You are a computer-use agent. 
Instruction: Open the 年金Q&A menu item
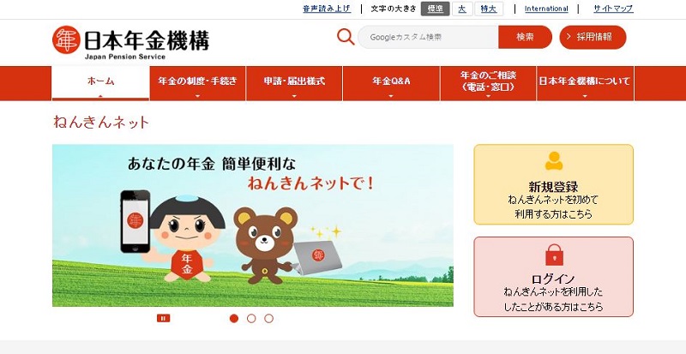pyautogui.click(x=391, y=84)
